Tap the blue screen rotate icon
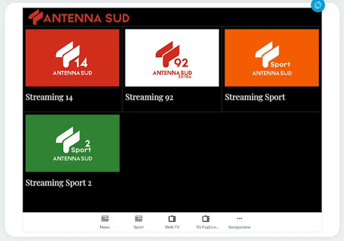 (x=318, y=5)
